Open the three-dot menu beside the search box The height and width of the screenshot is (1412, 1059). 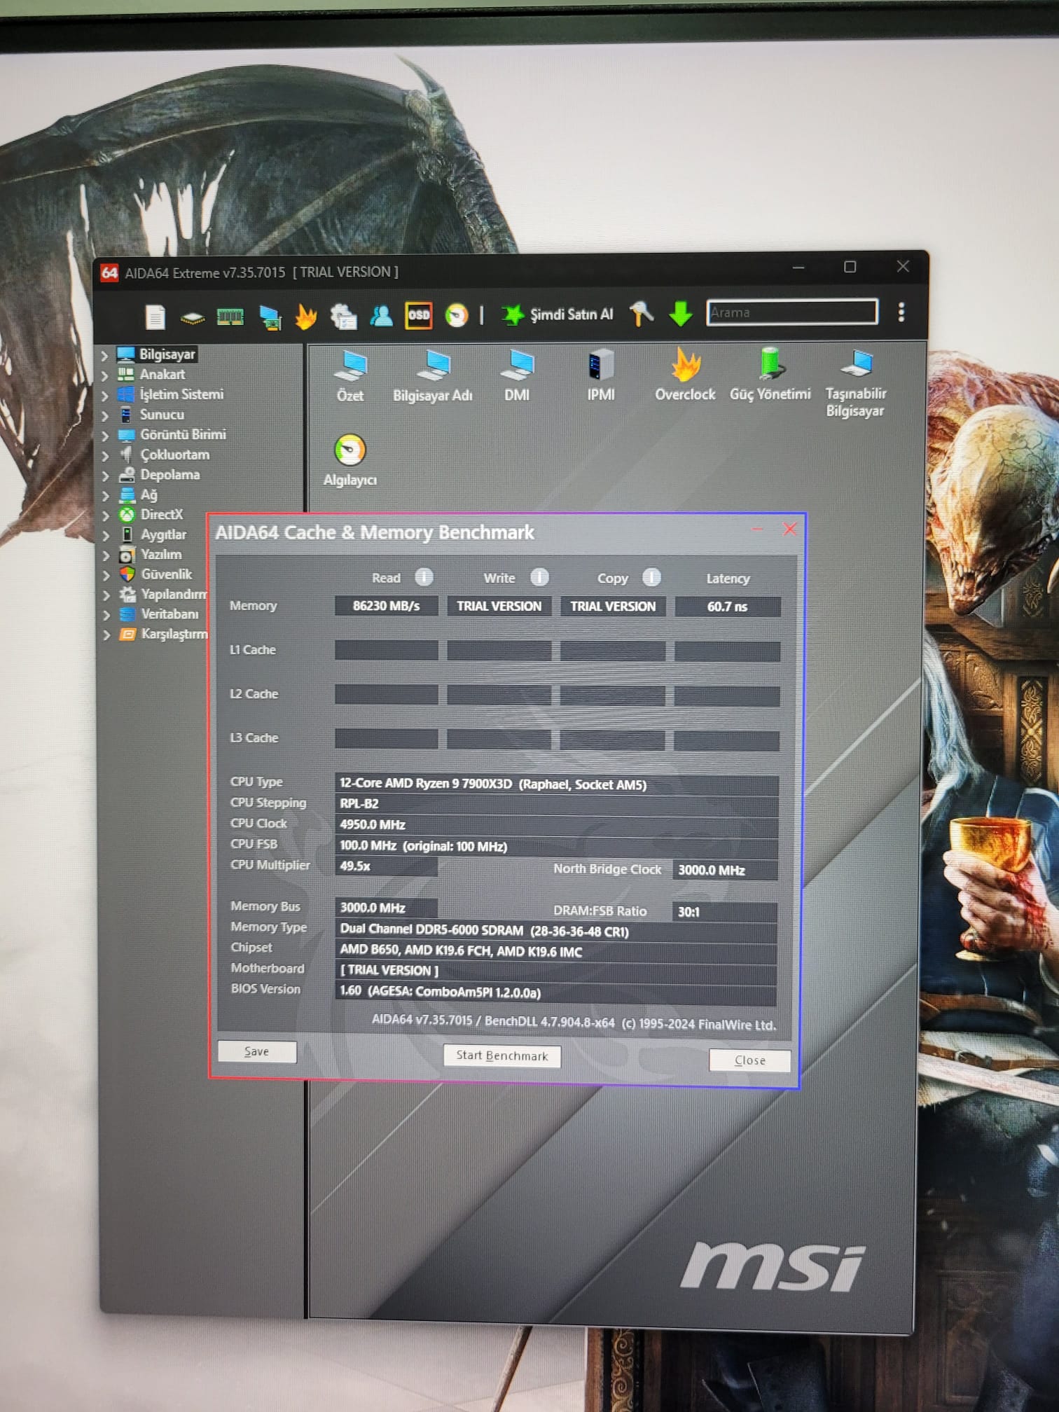(901, 312)
